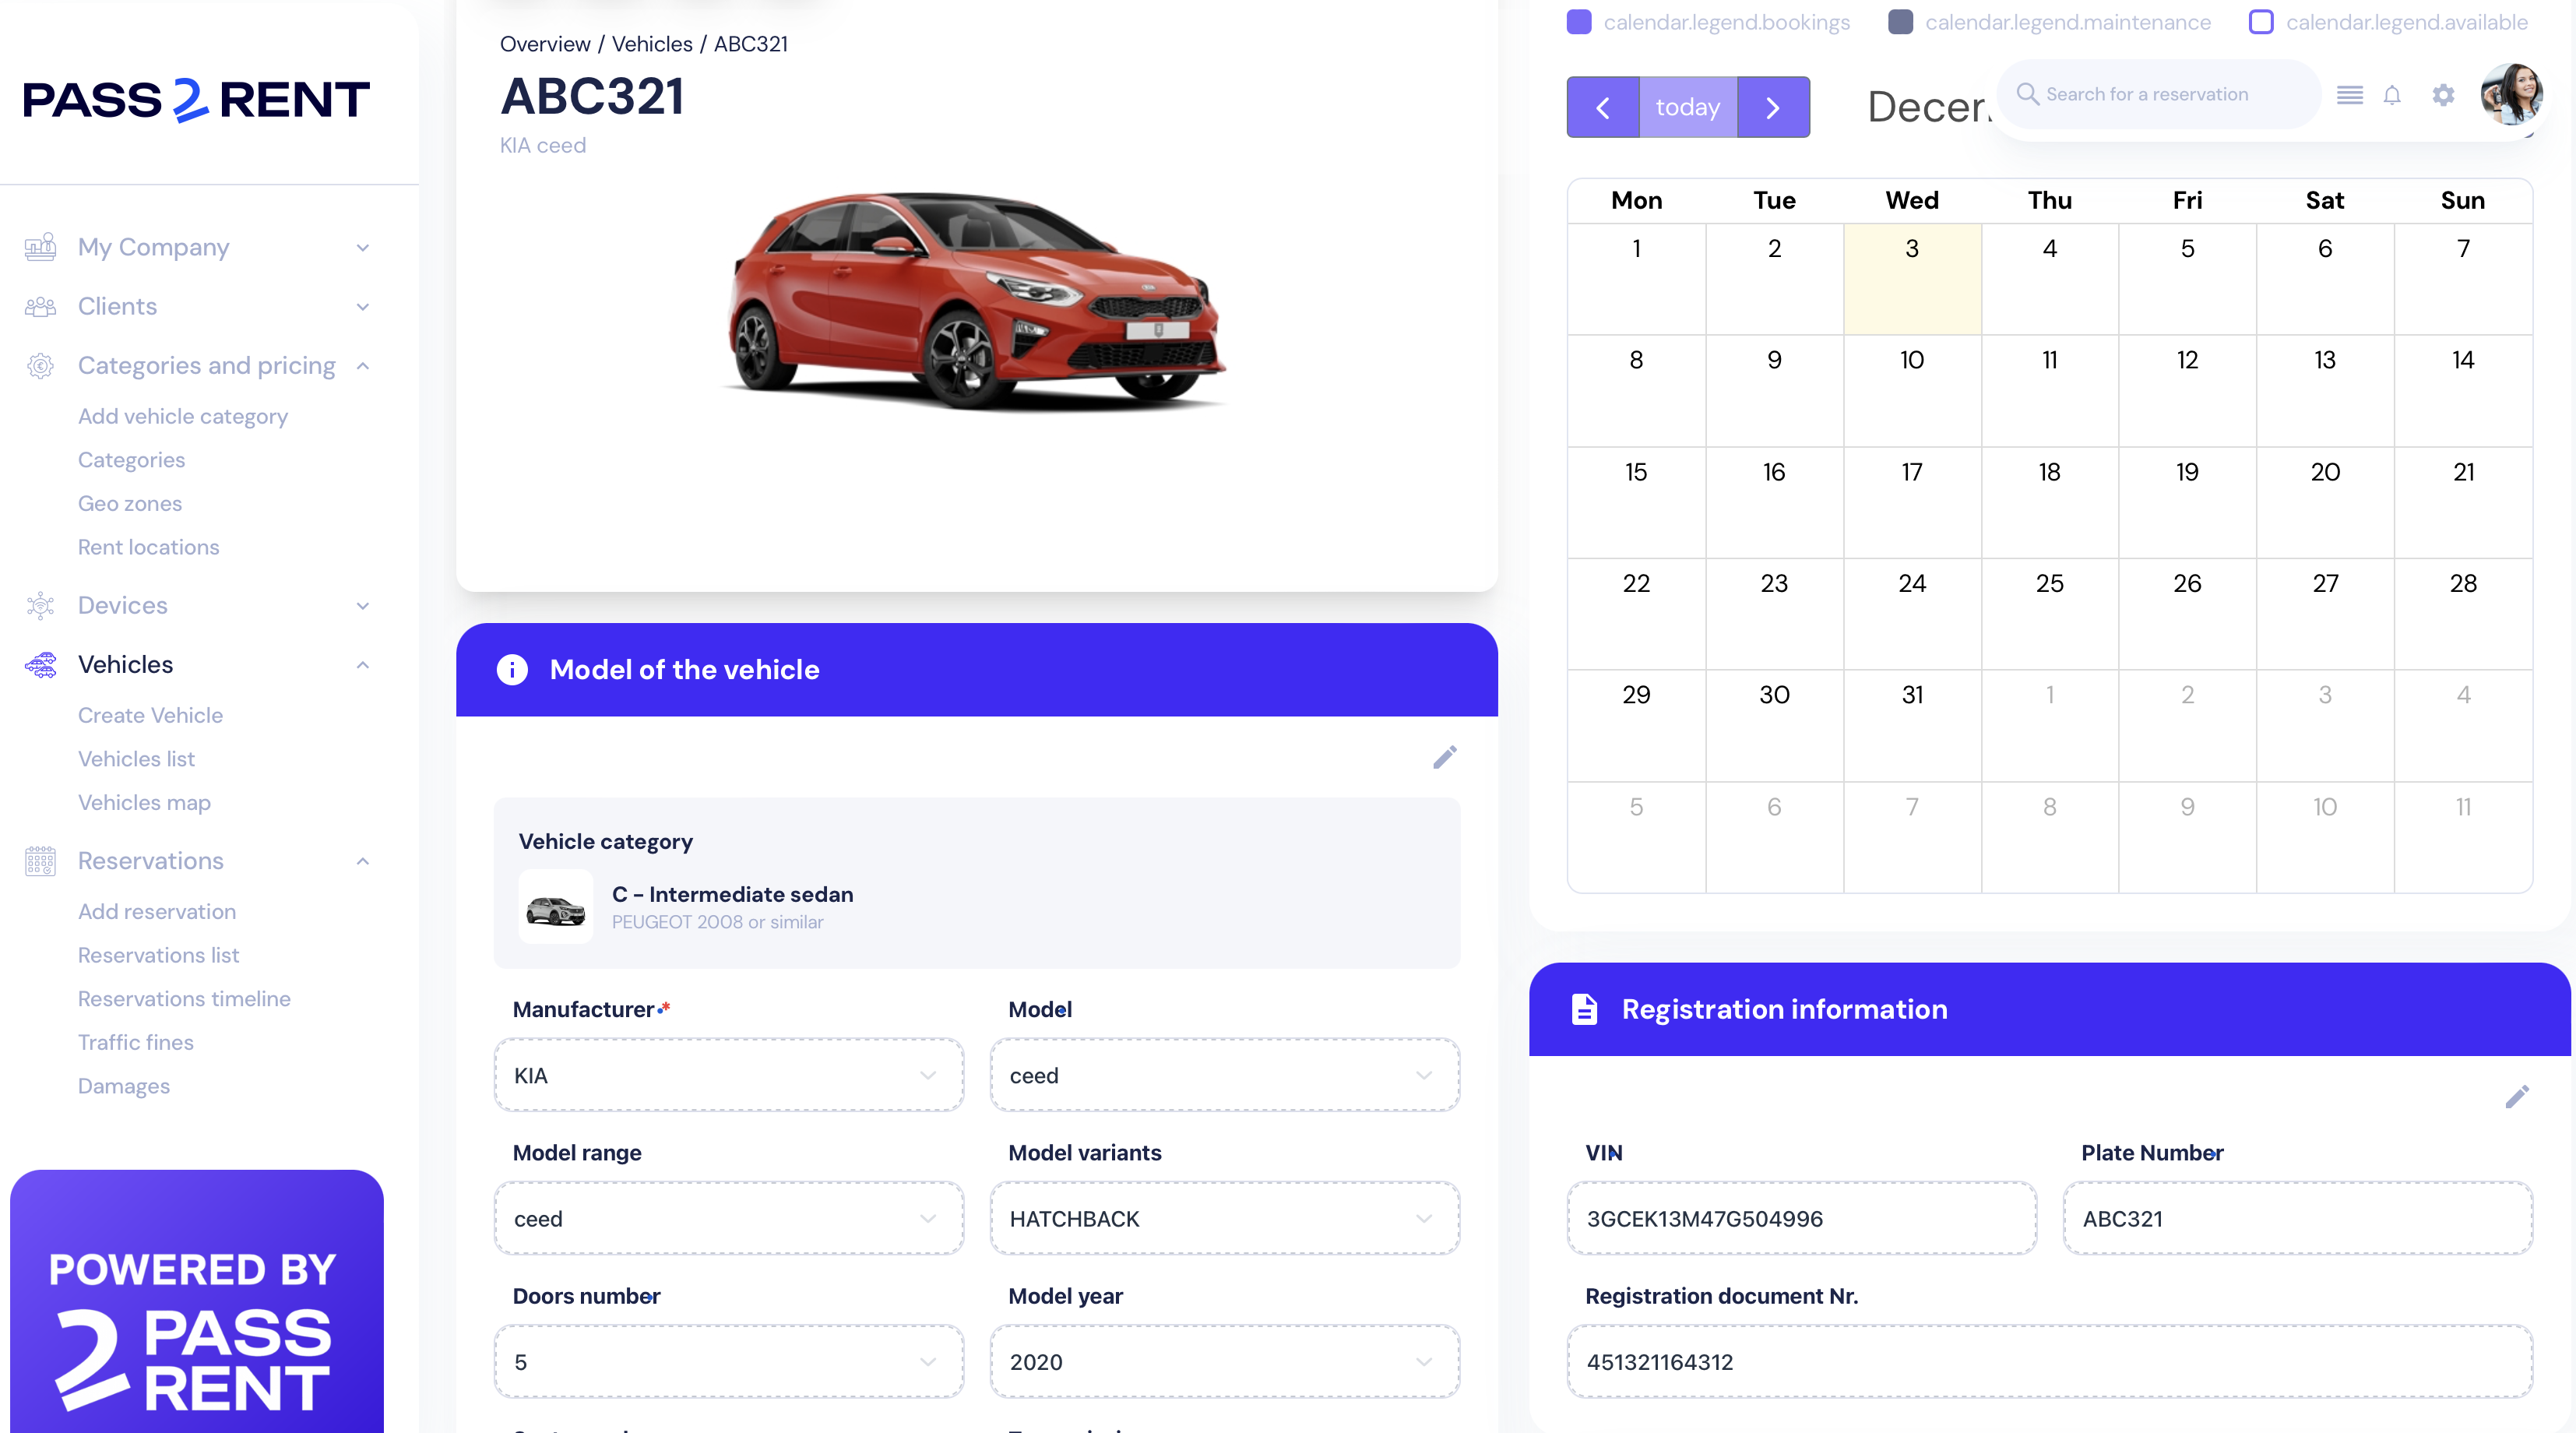
Task: Collapse the Categories and pricing section
Action: pos(363,366)
